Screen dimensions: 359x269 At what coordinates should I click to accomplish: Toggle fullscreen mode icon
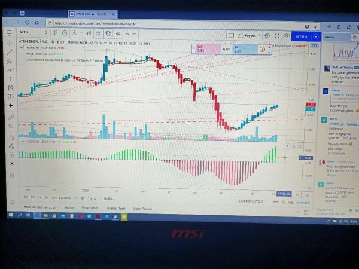[x=277, y=36]
